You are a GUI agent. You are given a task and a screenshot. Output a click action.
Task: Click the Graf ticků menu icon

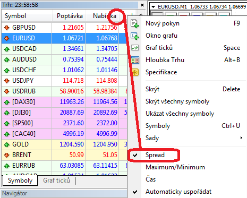click(x=135, y=48)
